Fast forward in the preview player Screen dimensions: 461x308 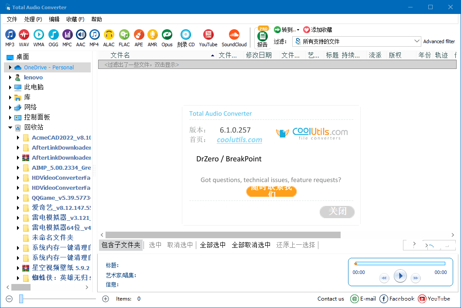pyautogui.click(x=416, y=278)
